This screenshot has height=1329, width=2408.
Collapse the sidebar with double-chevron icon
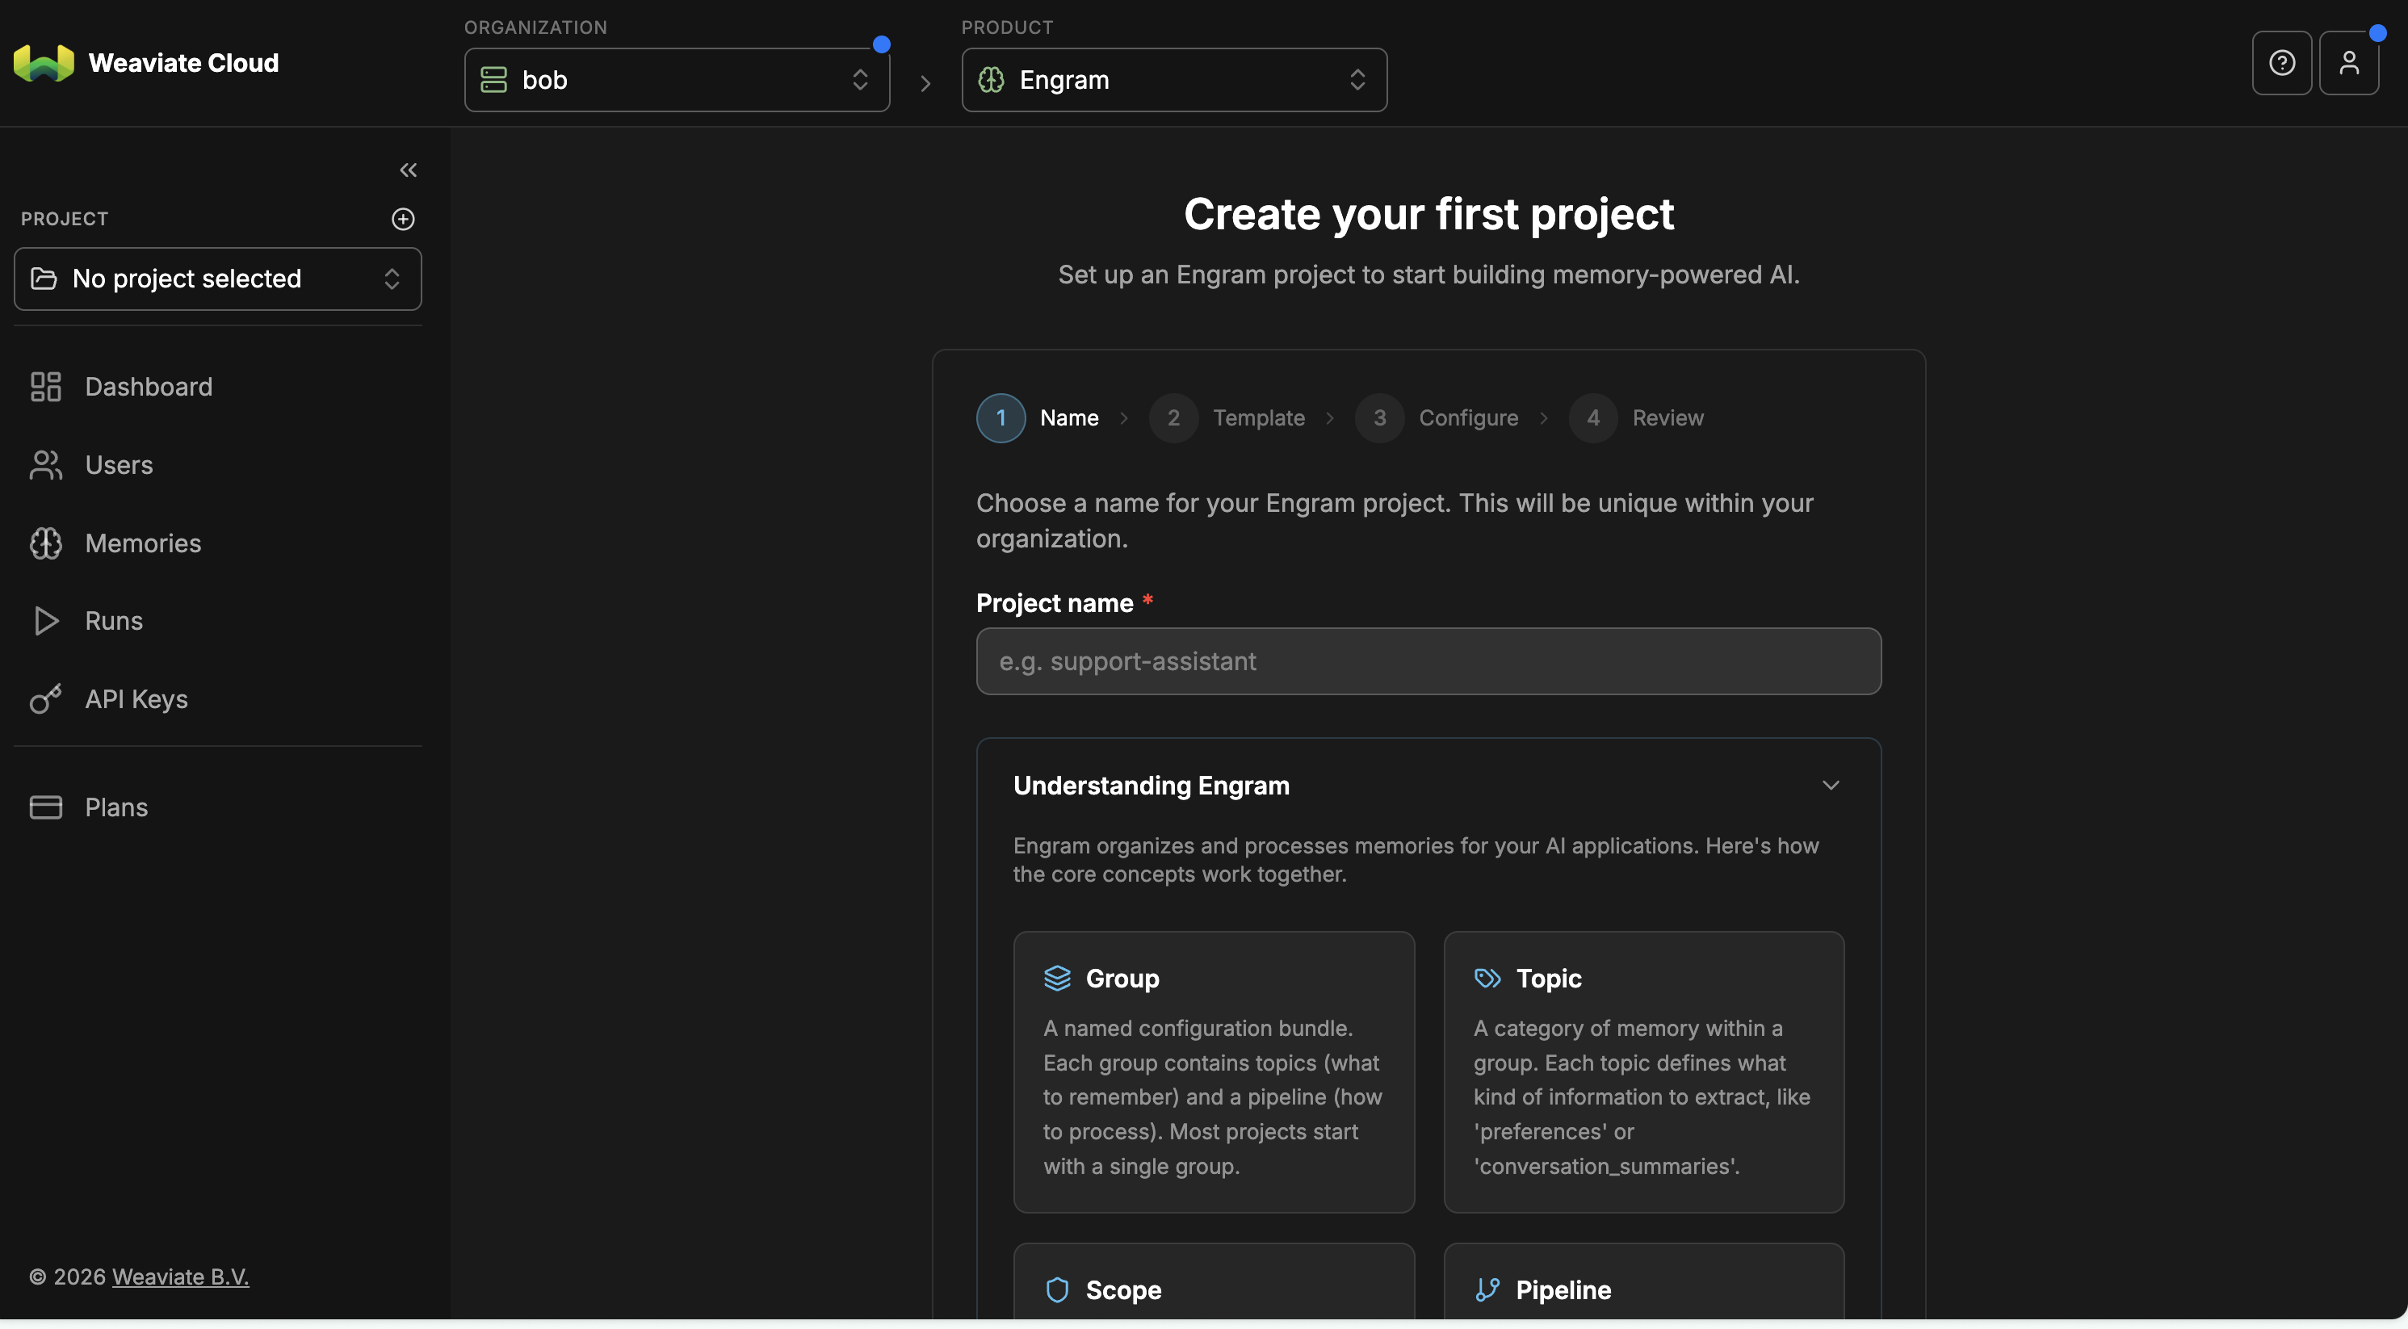409,170
